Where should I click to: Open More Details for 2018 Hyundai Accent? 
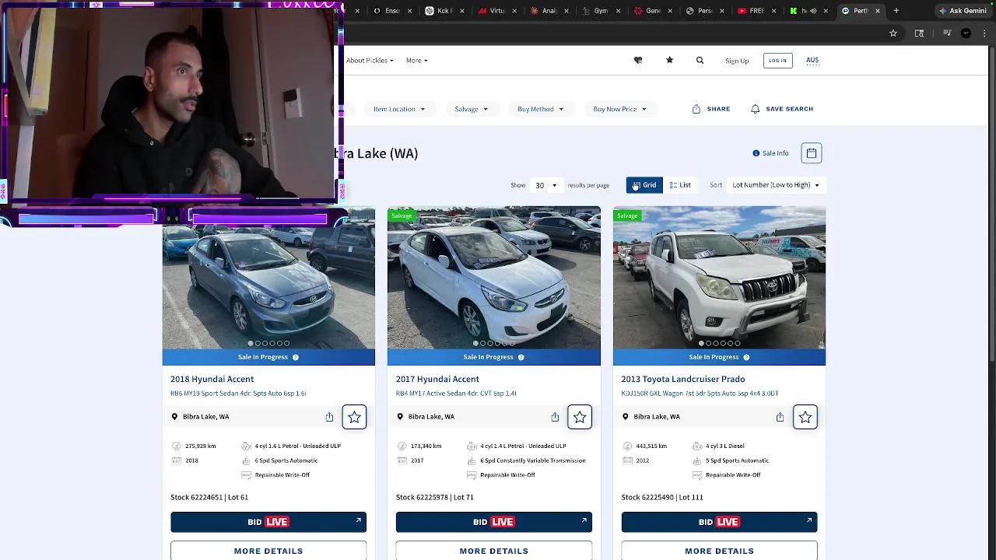click(x=268, y=551)
